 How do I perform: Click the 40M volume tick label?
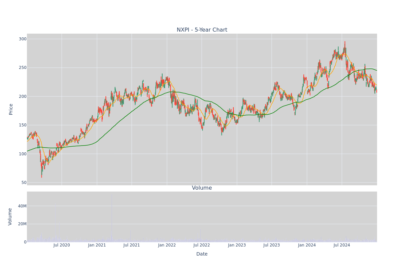pyautogui.click(x=23, y=206)
